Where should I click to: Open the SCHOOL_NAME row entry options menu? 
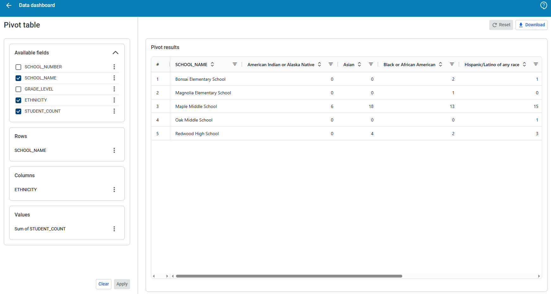click(114, 150)
